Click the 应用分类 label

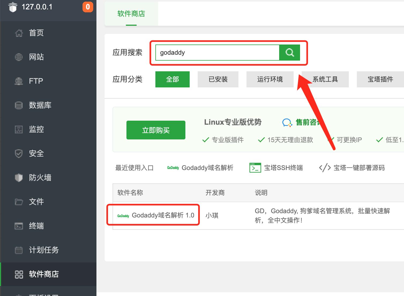(128, 79)
